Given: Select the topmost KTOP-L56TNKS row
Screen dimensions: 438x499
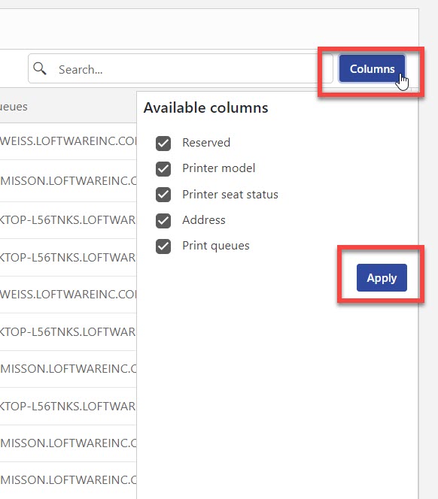Looking at the screenshot, I should pyautogui.click(x=68, y=220).
